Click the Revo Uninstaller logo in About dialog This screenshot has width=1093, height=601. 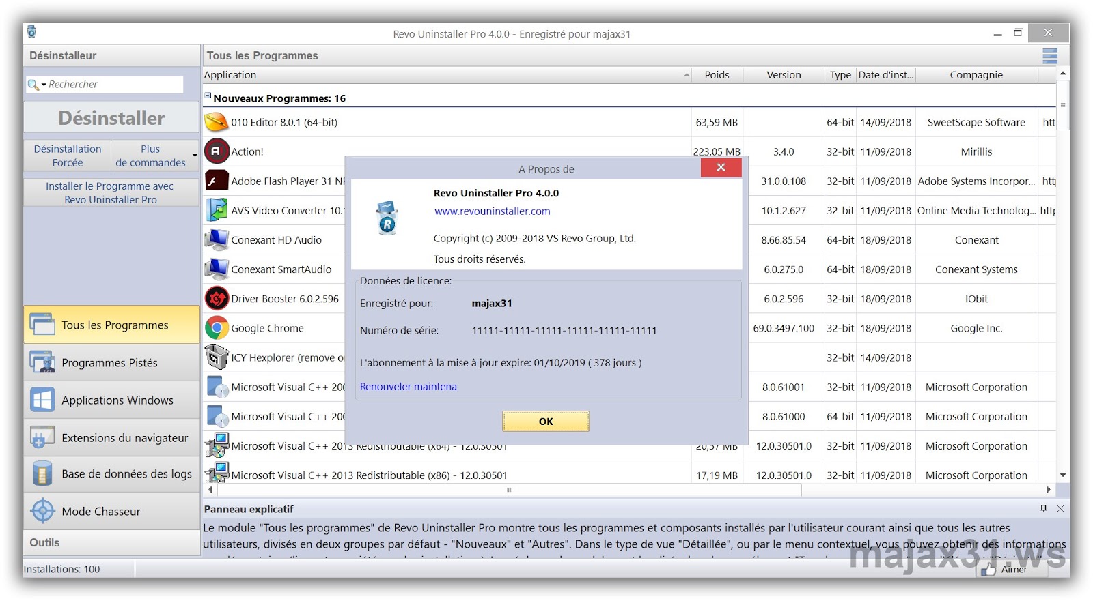coord(387,218)
